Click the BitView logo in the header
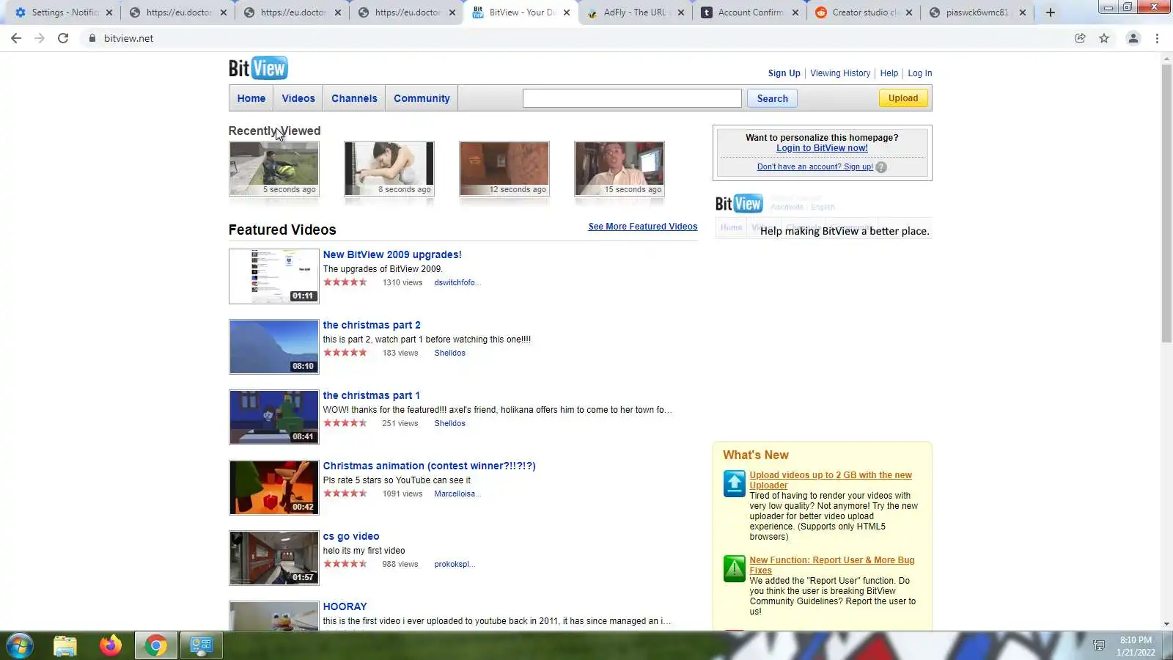This screenshot has height=660, width=1173. 258,68
